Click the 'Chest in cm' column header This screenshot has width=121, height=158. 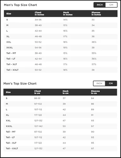click(x=37, y=92)
